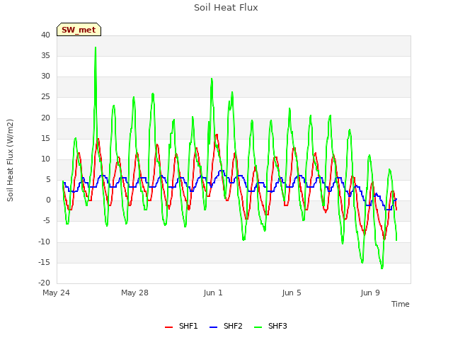Click the -10 y-axis tick label
Viewport: 453px width, 340px height.
[44, 242]
